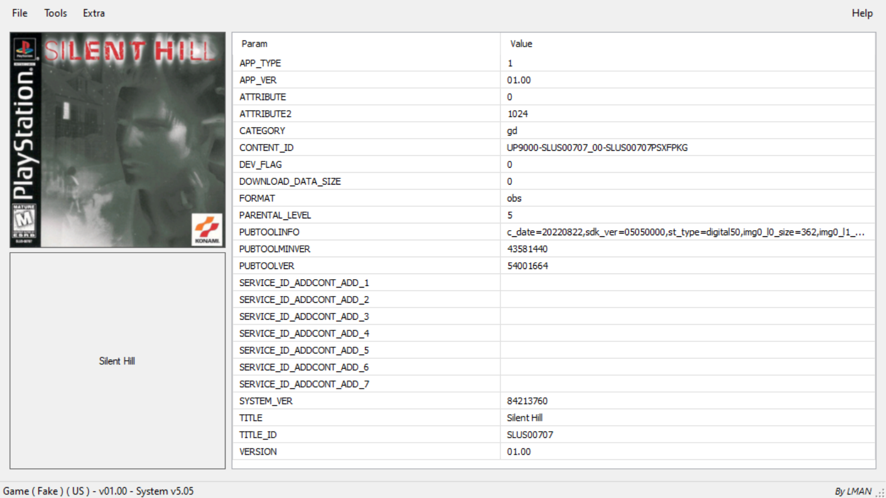Screen dimensions: 886x498
Task: Click the Konami logo on the cover
Action: [x=206, y=229]
